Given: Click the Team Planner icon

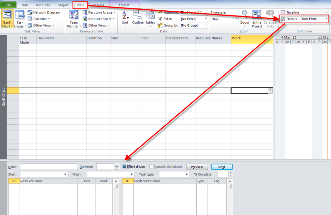Looking at the screenshot, I should click(74, 15).
